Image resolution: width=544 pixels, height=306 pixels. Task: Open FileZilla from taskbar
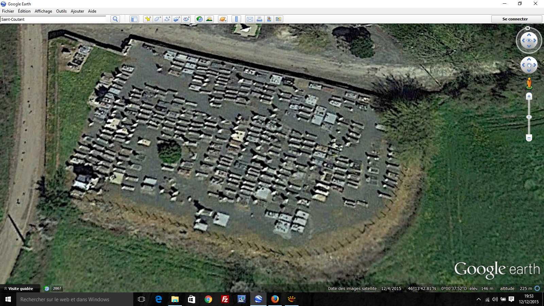pyautogui.click(x=225, y=299)
